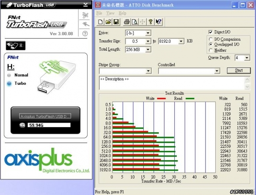The image size is (256, 195).
Task: Click the axisplus company logo
Action: [x=47, y=161]
